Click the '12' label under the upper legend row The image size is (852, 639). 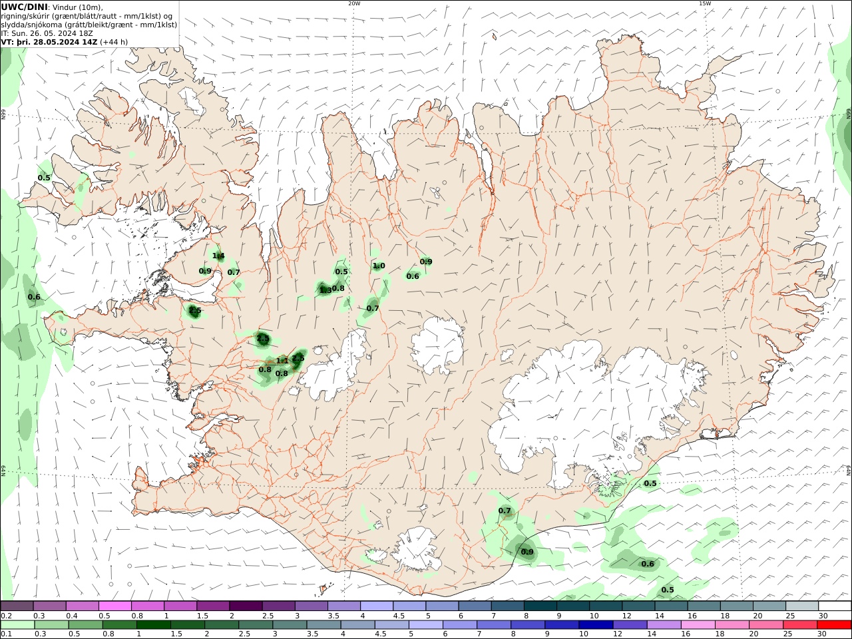pos(626,616)
